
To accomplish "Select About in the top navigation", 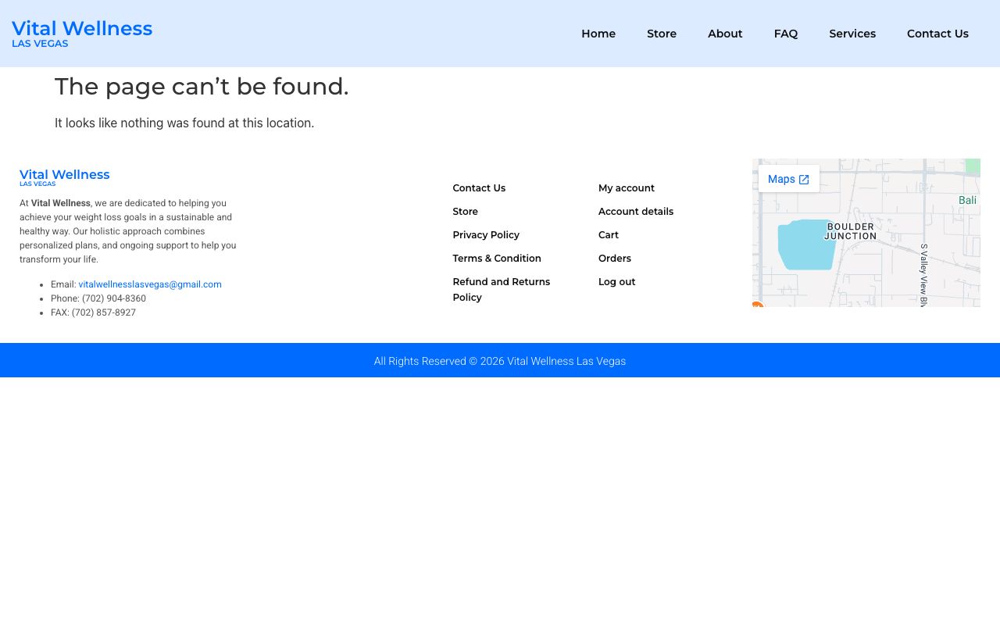I will [x=725, y=34].
